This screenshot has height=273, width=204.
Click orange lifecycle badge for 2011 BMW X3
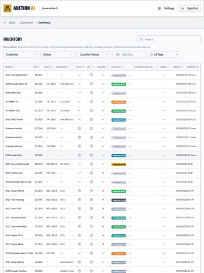tap(118, 102)
